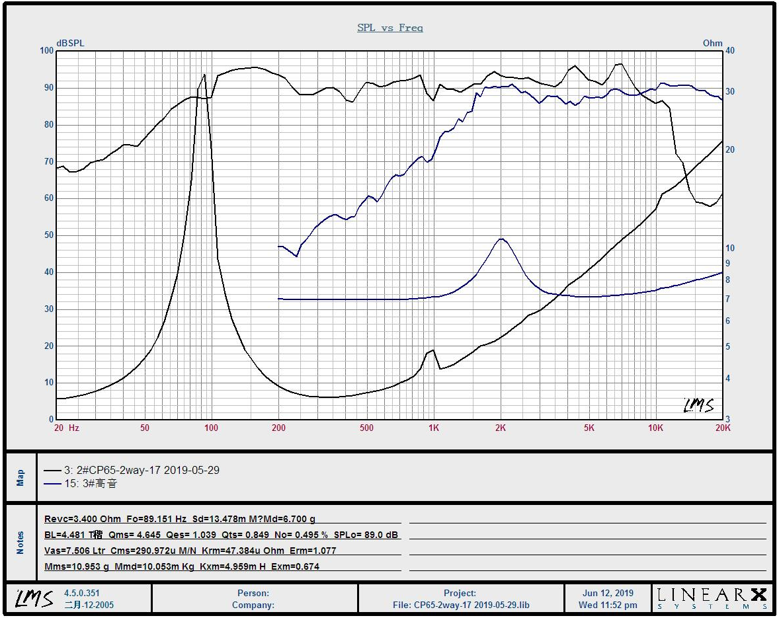Click the LMS logo in the footer
Viewport: 779px width, 618px height.
click(x=34, y=598)
